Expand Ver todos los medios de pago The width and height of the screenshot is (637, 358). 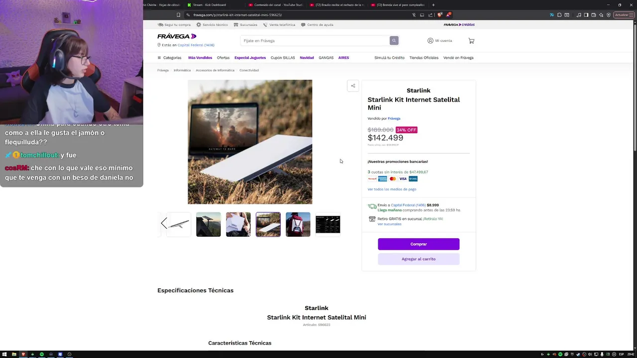coord(392,189)
